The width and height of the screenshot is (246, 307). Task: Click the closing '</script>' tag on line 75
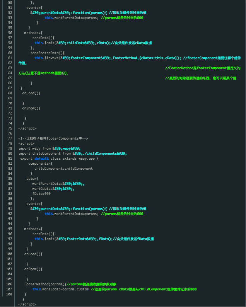(x=27, y=128)
